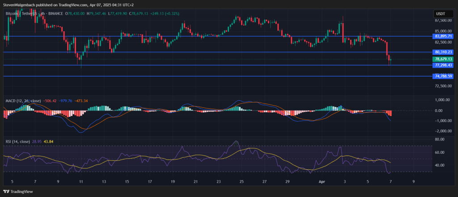Screen dimensions: 458x197
Task: Click the current price label 78,679.13
Action: (443, 59)
